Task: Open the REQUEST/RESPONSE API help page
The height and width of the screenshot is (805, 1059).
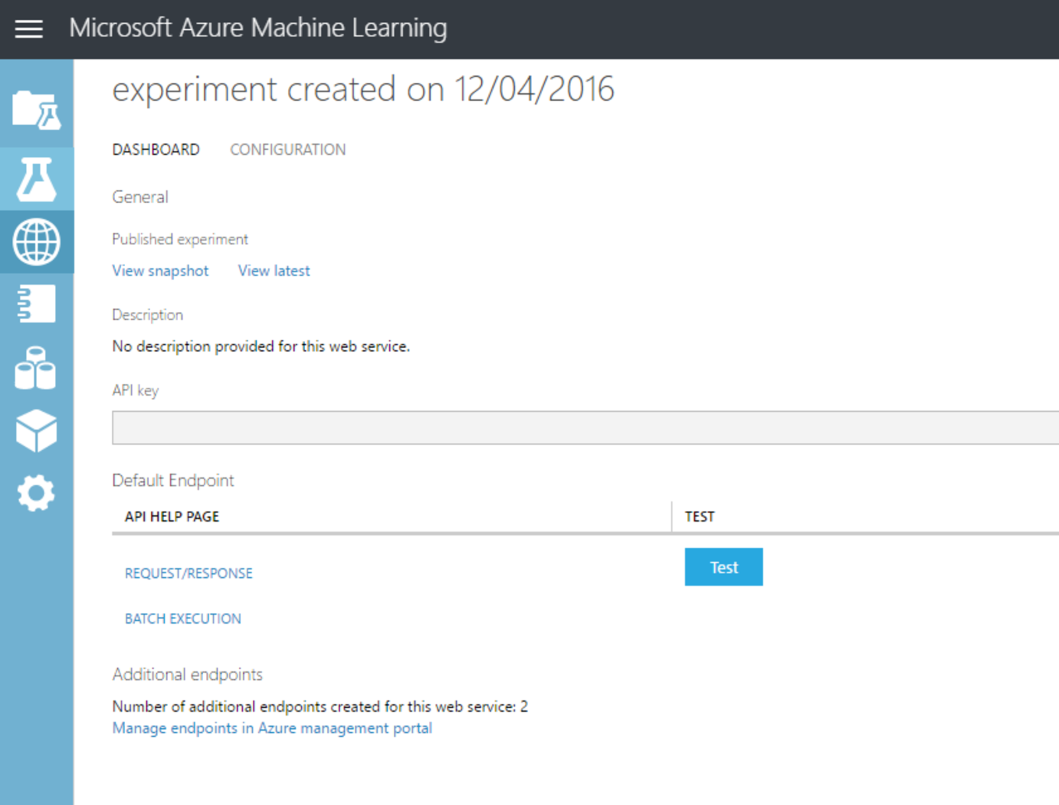Action: [x=189, y=573]
